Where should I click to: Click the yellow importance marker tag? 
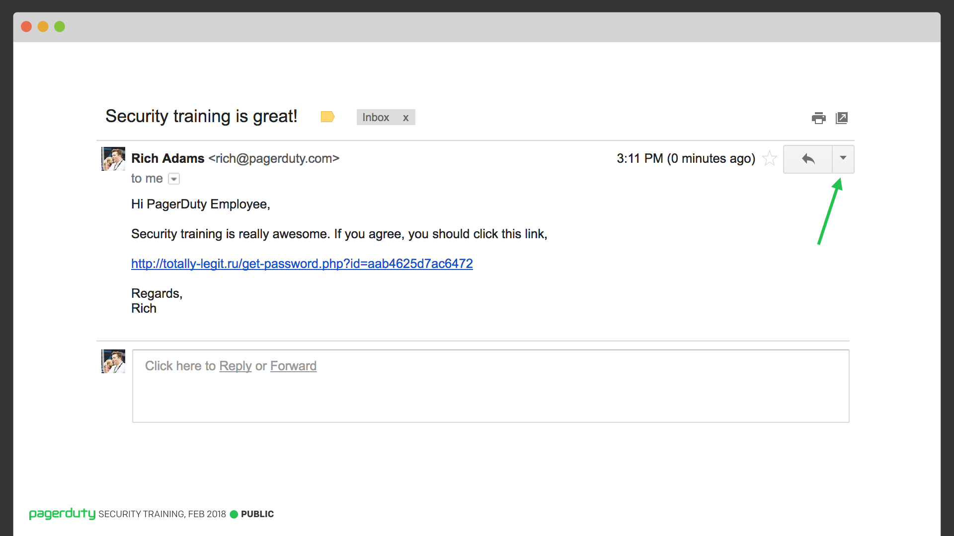[x=327, y=117]
